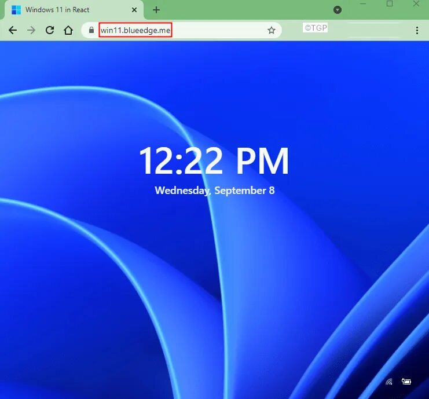Bookmark this page with the star
429x399 pixels.
point(272,30)
